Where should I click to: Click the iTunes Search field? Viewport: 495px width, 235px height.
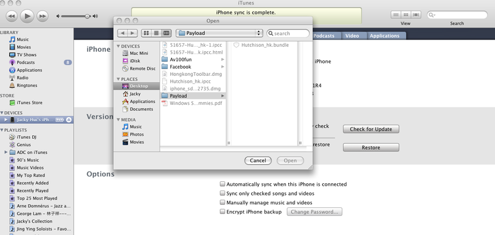click(x=457, y=15)
